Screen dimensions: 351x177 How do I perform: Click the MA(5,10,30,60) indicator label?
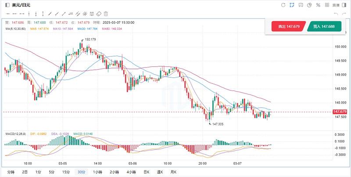[x=16, y=29]
